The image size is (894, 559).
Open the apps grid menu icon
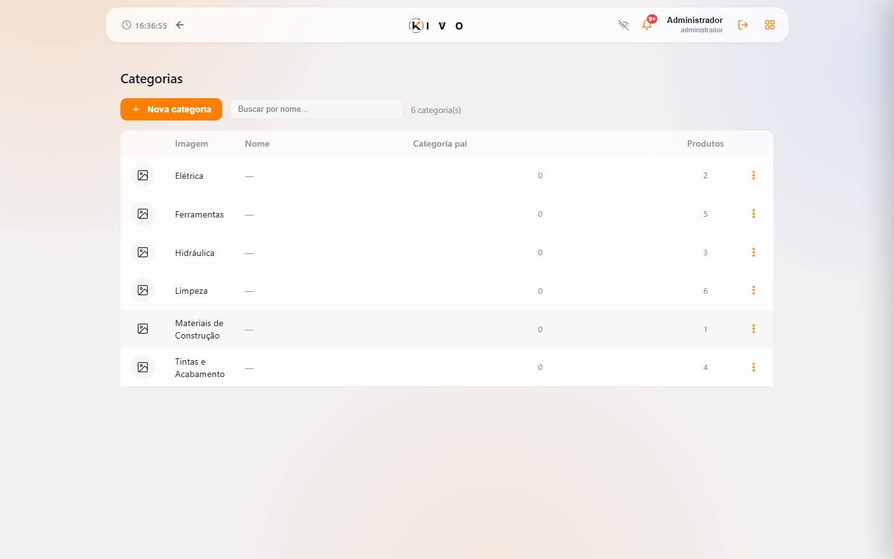click(770, 25)
